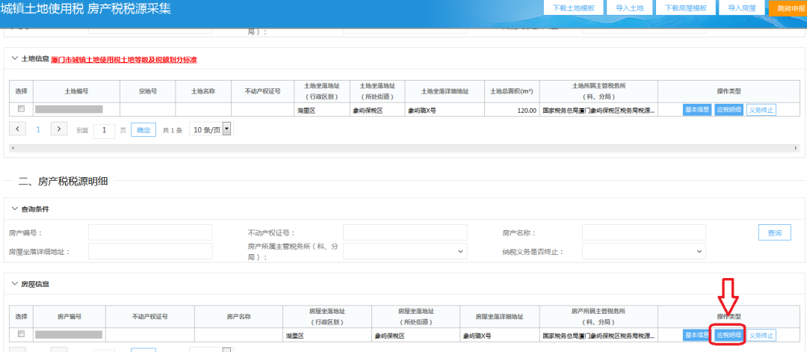Collapse the 查询条件 section chevron
807x352 pixels.
[x=14, y=209]
